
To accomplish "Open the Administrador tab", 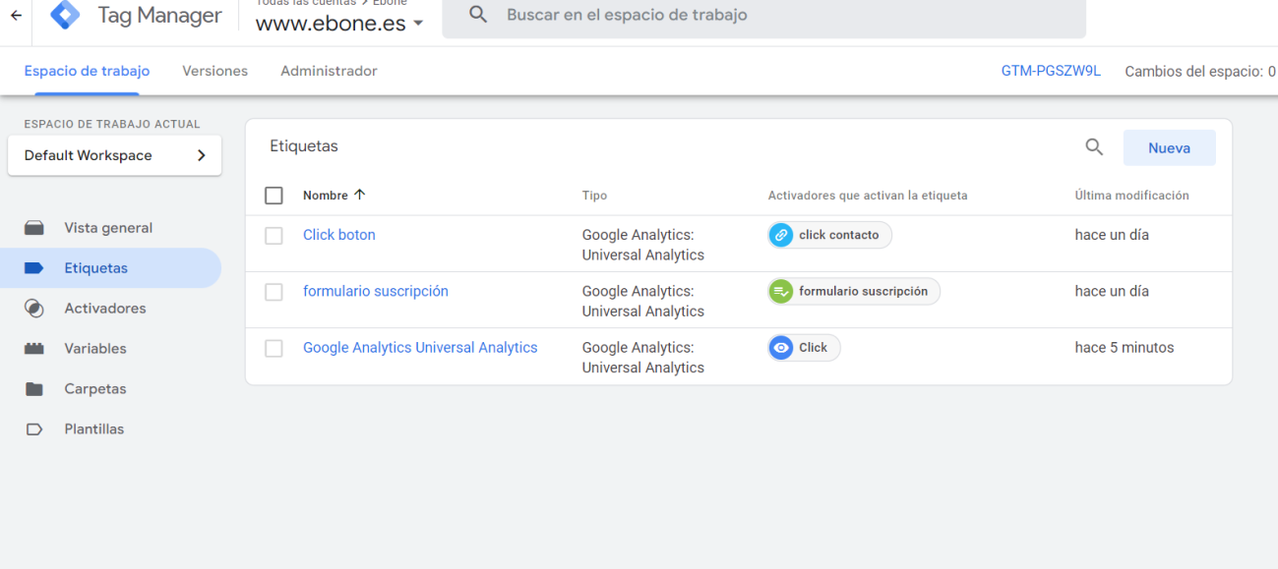I will (329, 71).
